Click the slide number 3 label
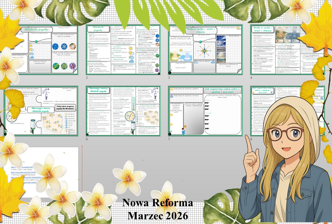This screenshot has width=332, height=224. tap(169, 78)
